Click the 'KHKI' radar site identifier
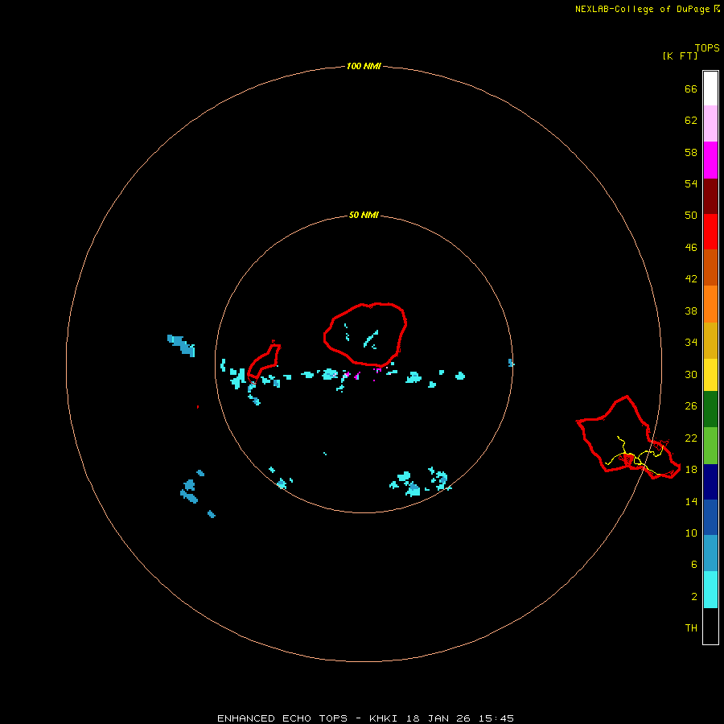Viewport: 724px width, 724px height. pos(383,718)
